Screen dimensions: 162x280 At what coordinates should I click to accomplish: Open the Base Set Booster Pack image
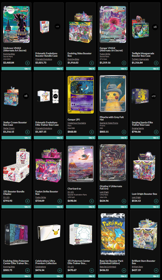coord(113,234)
